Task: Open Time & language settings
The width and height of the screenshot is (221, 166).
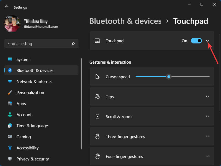Action: [x=32, y=126]
